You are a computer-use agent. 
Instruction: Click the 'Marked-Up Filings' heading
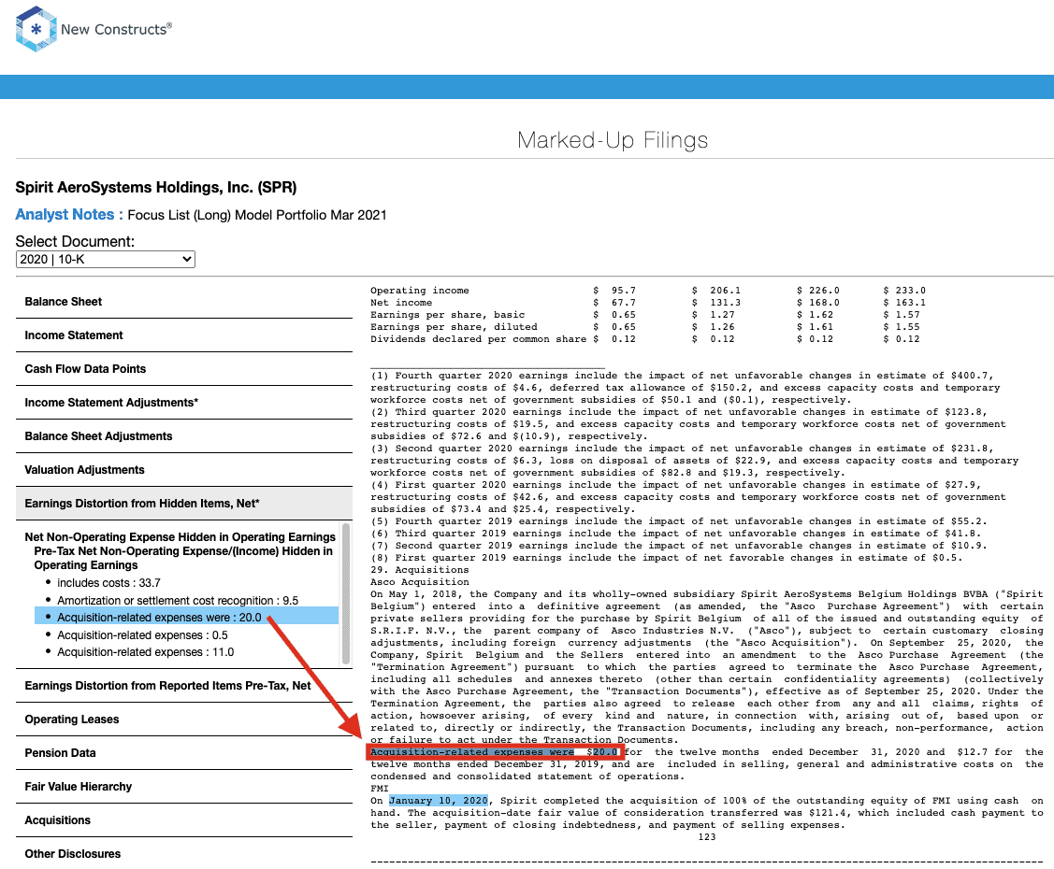coord(613,139)
